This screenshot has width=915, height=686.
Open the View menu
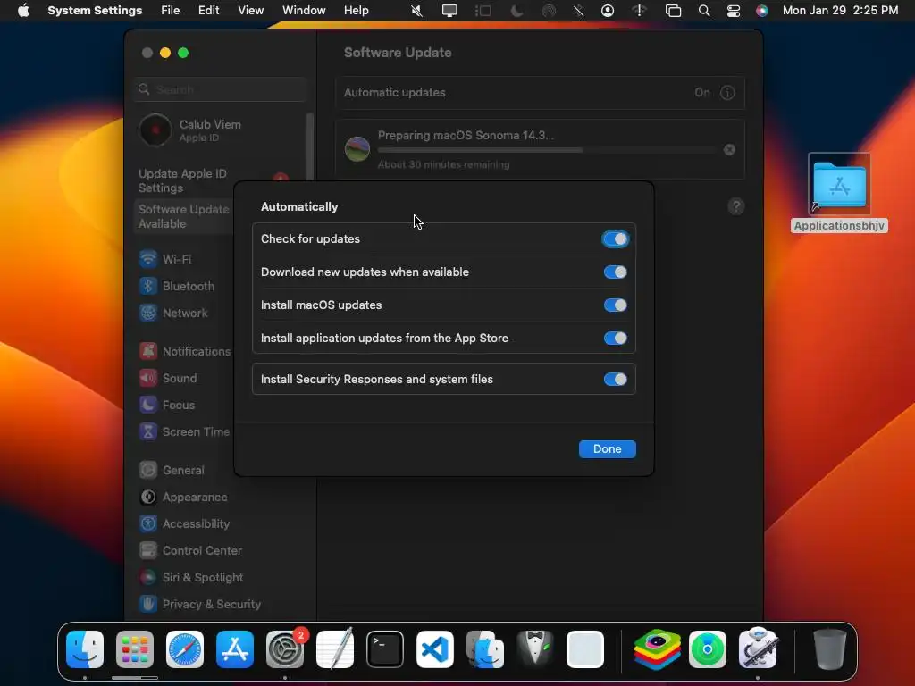(250, 11)
